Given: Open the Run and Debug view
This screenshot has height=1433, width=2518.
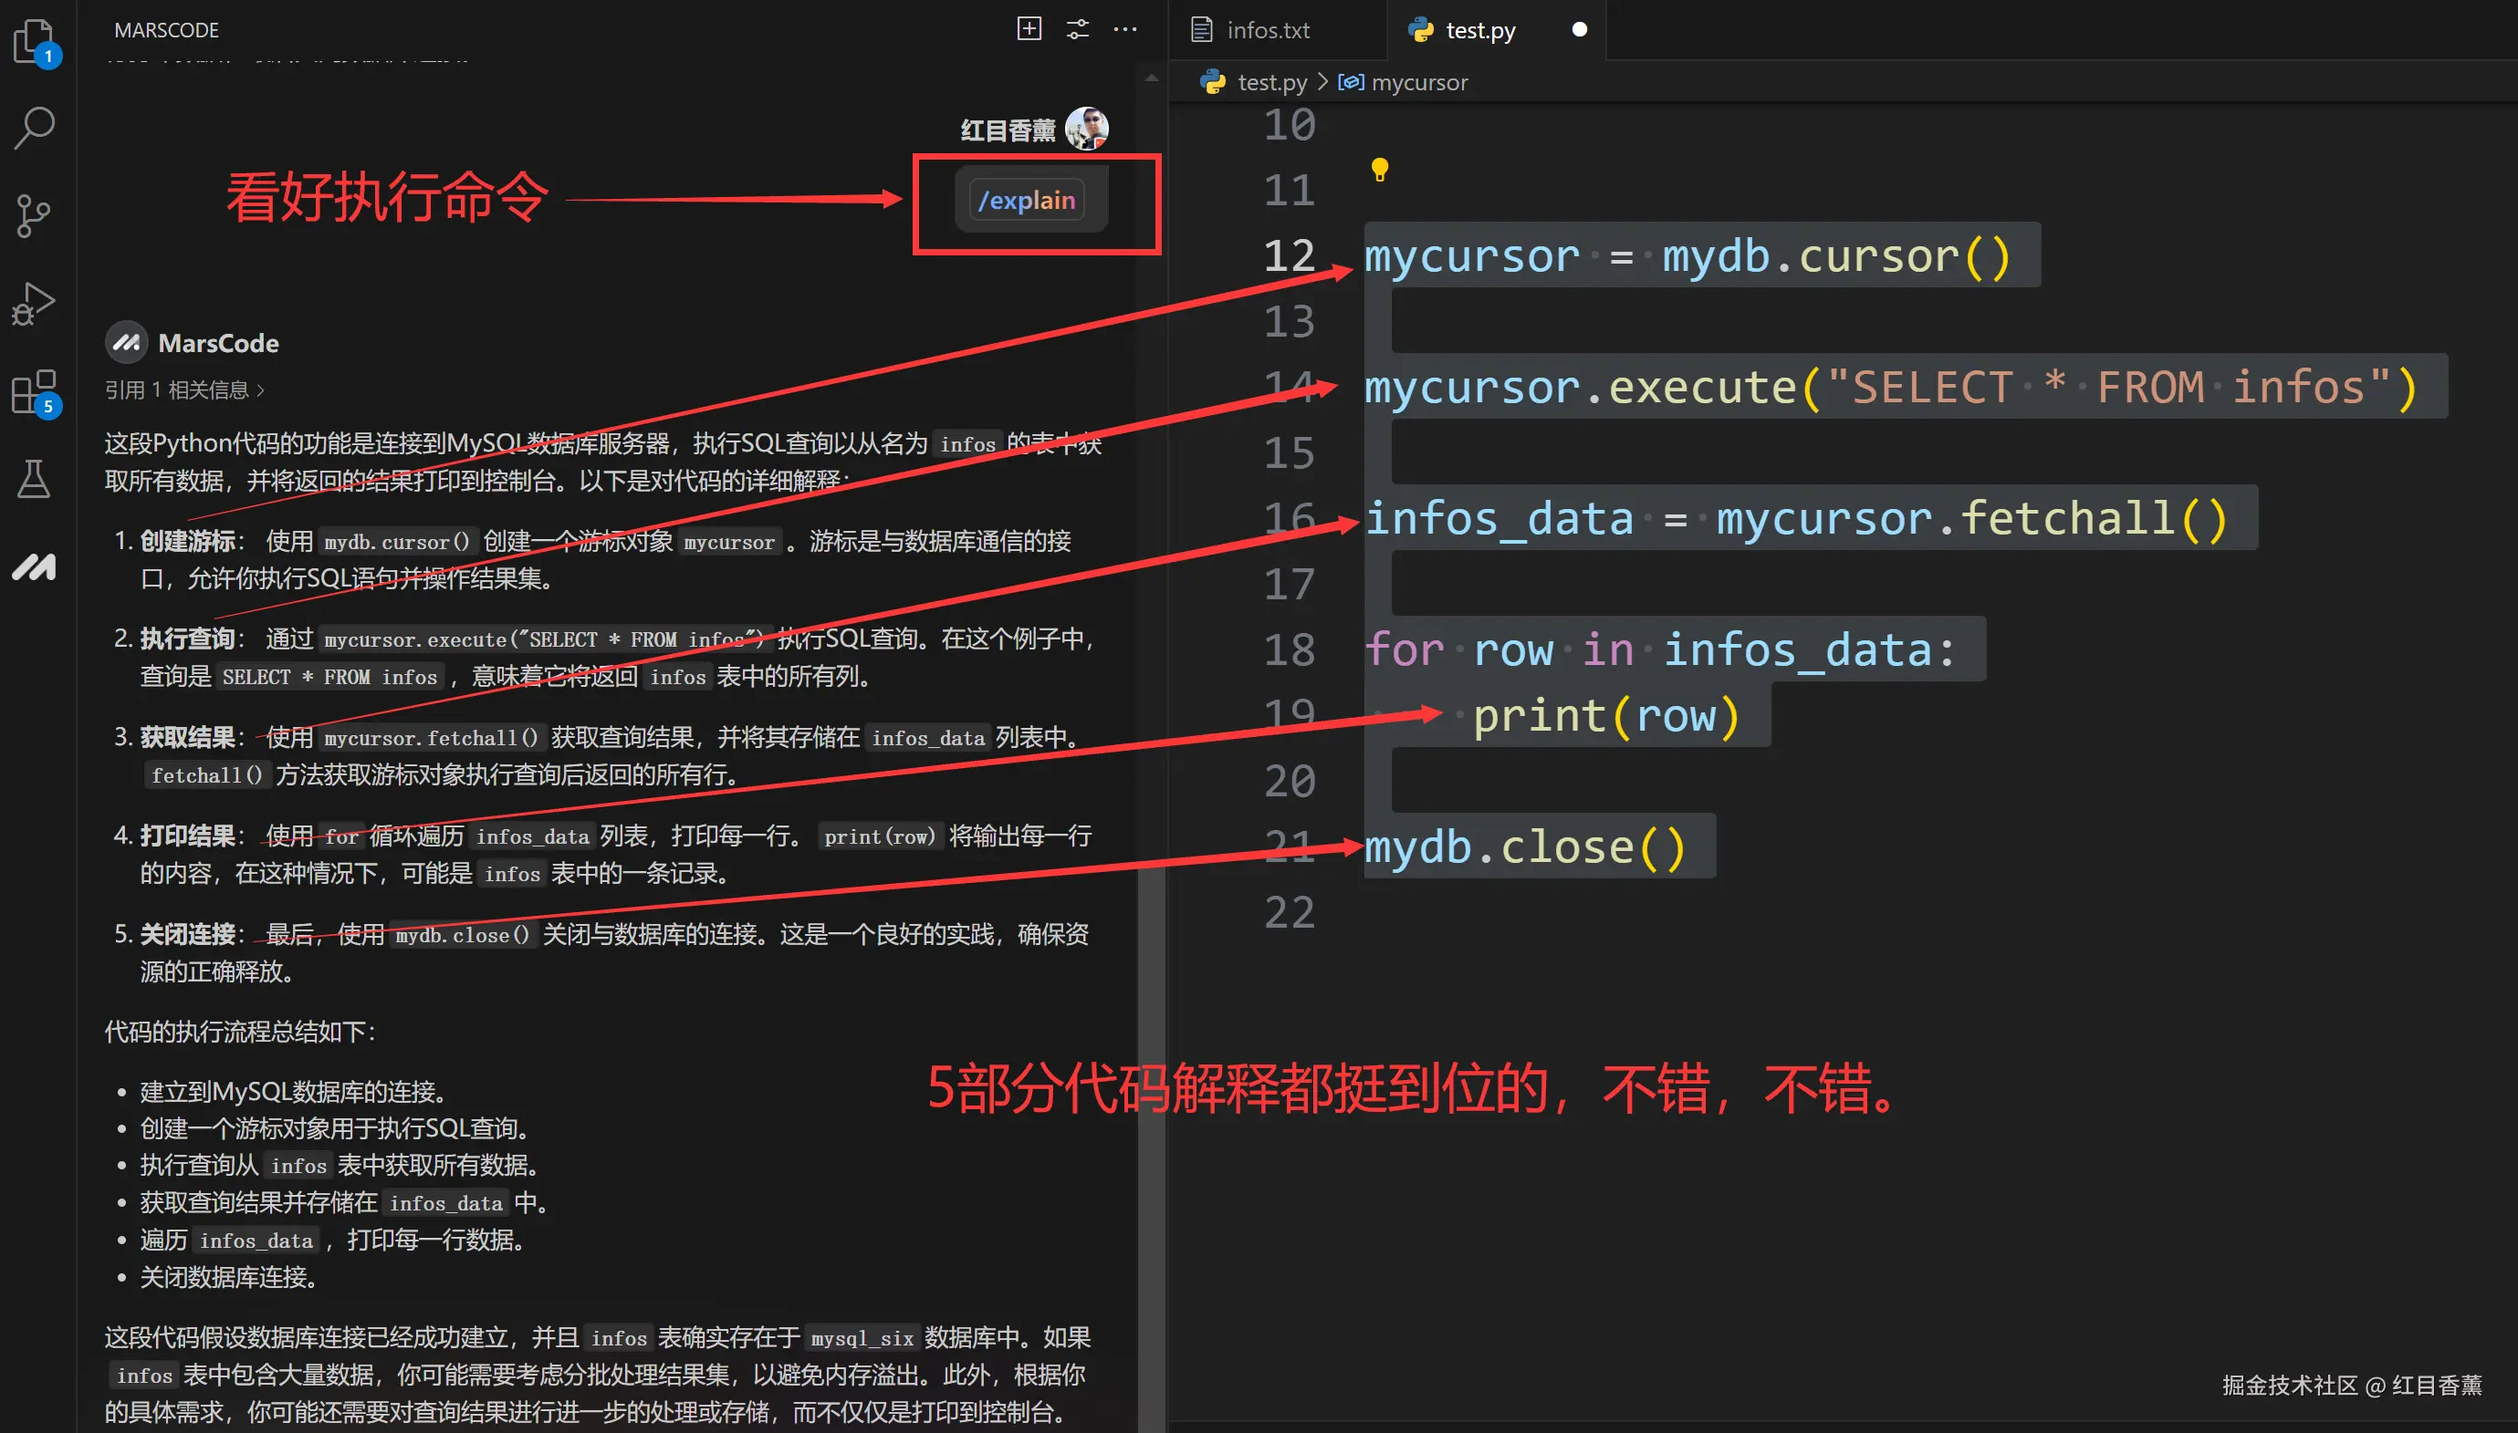Looking at the screenshot, I should click(x=35, y=302).
